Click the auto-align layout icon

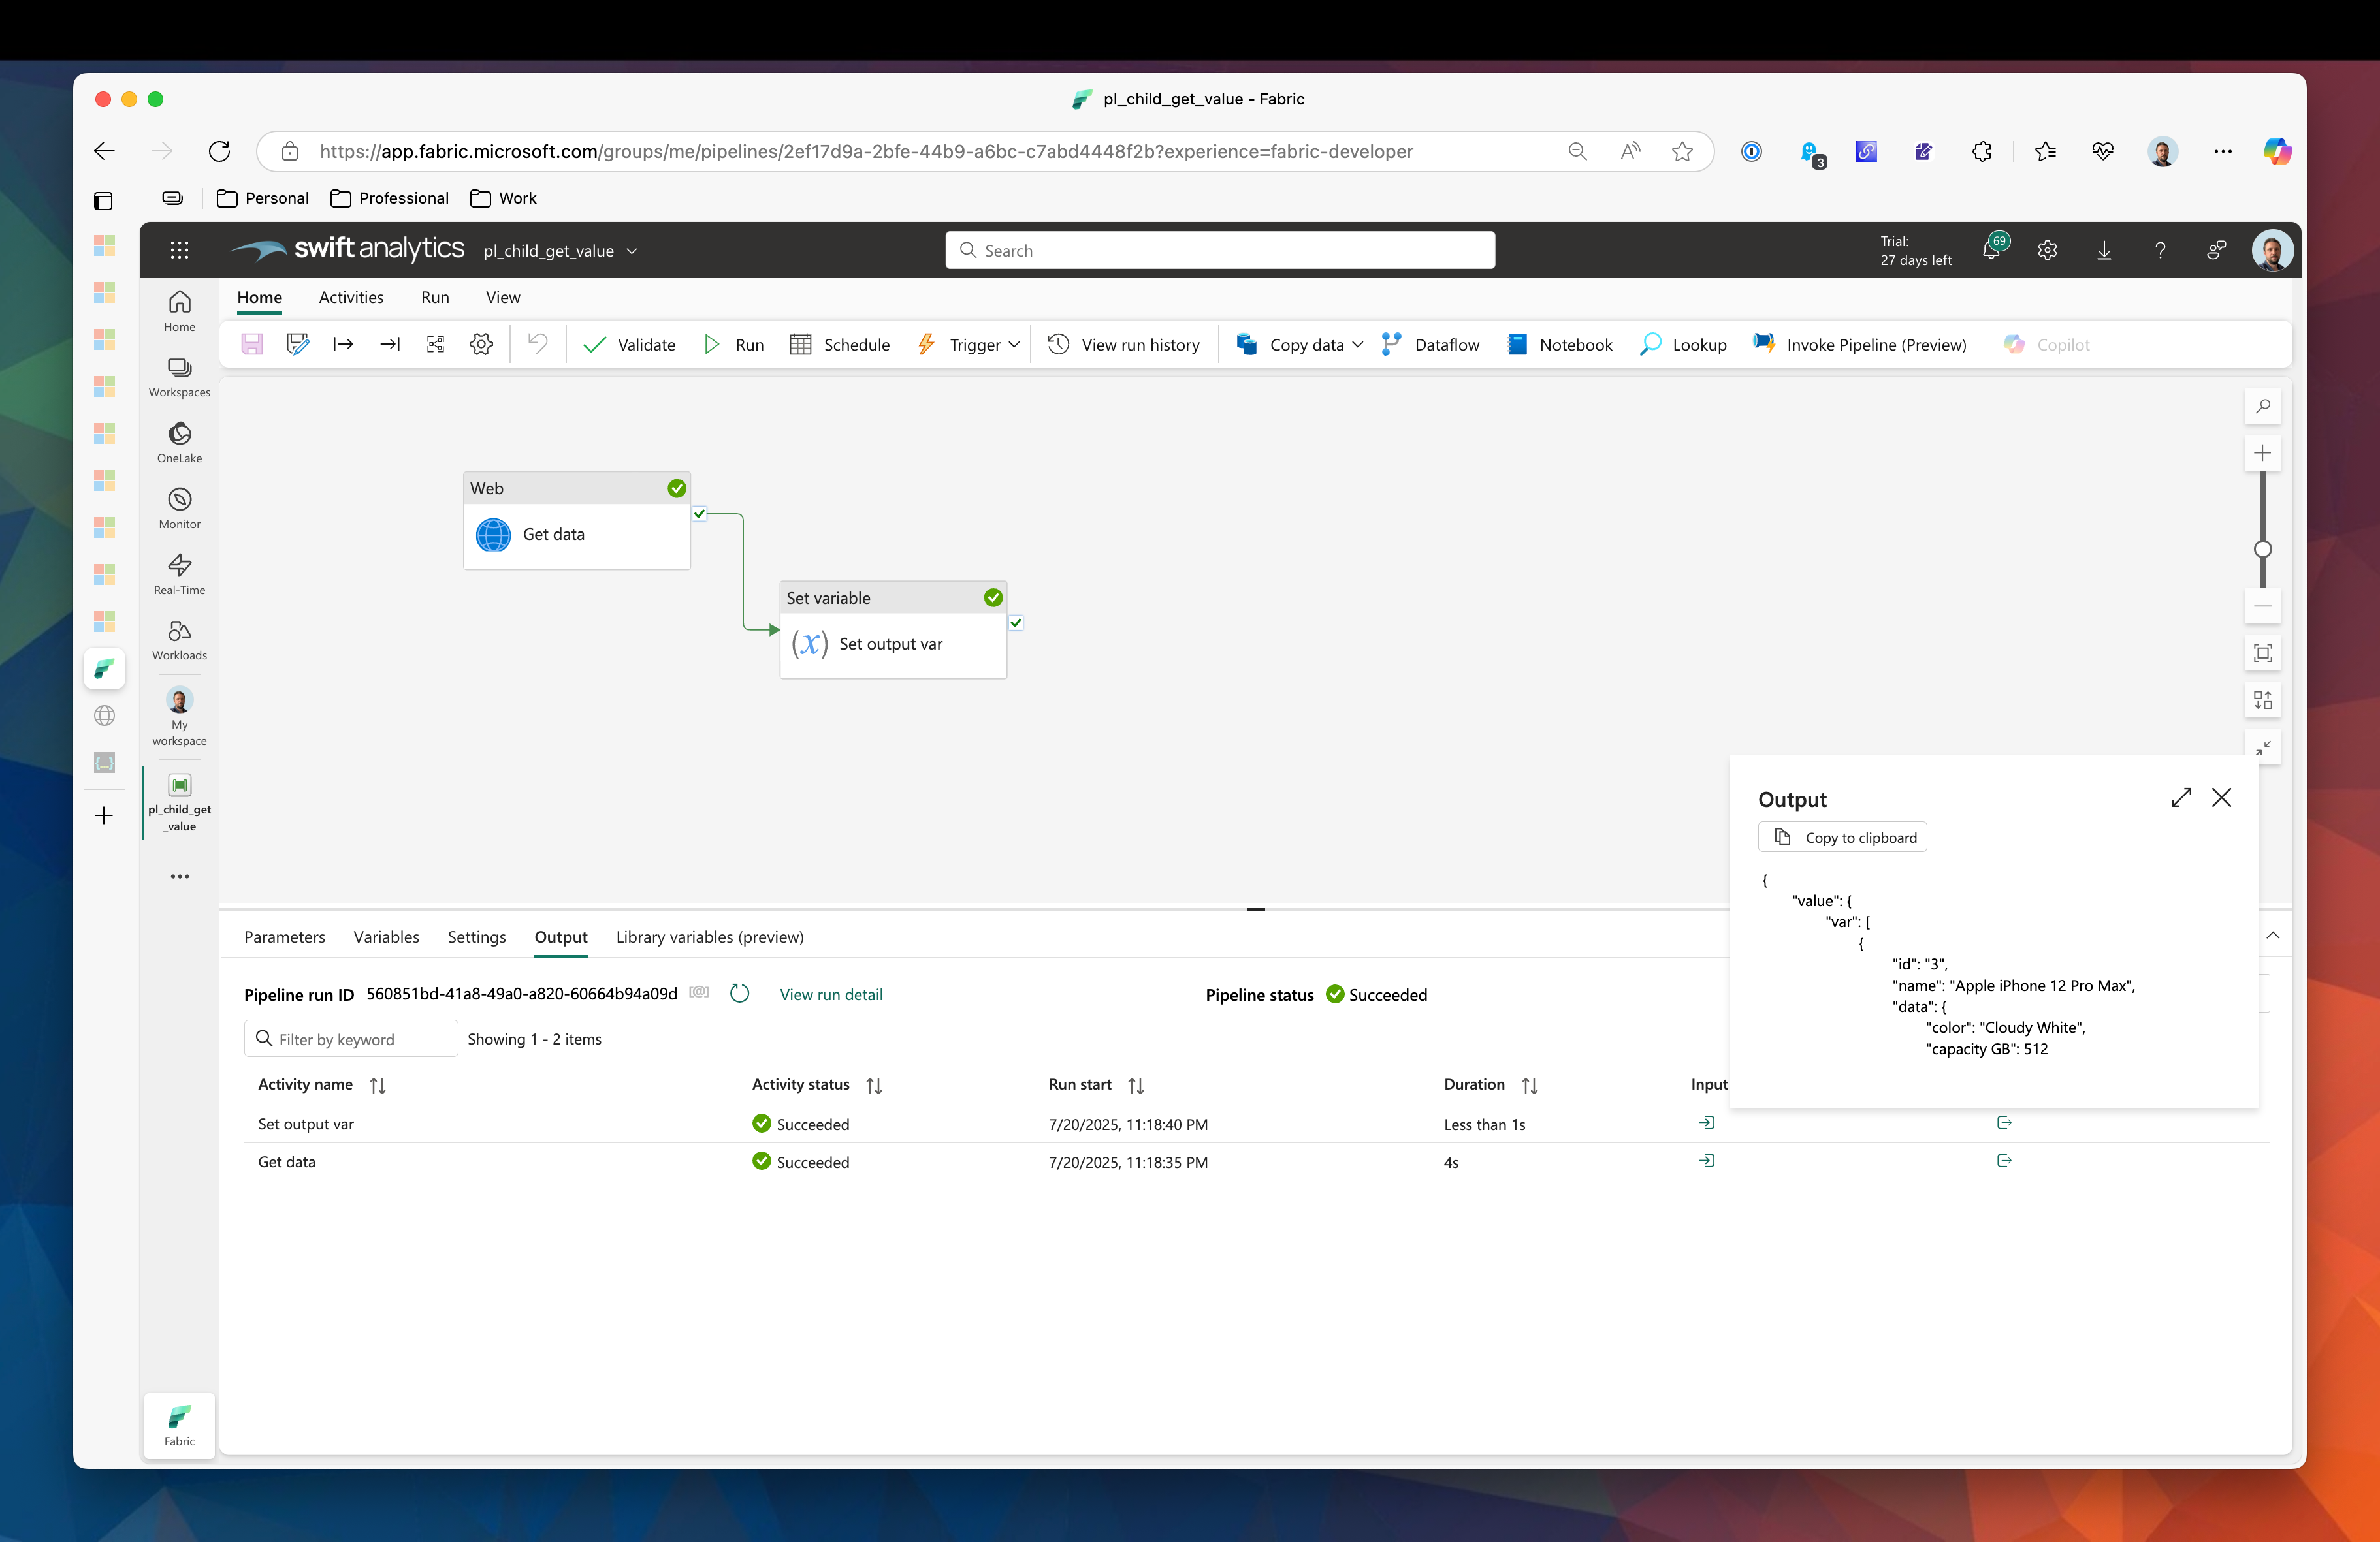click(x=2263, y=700)
